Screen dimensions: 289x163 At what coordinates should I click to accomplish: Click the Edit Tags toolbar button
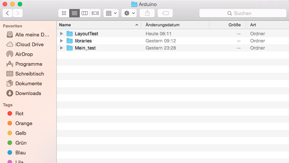click(x=165, y=13)
